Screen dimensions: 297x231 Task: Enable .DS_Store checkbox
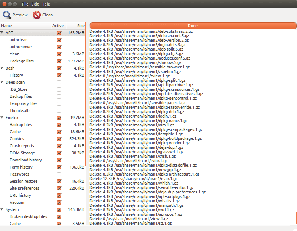59,89
